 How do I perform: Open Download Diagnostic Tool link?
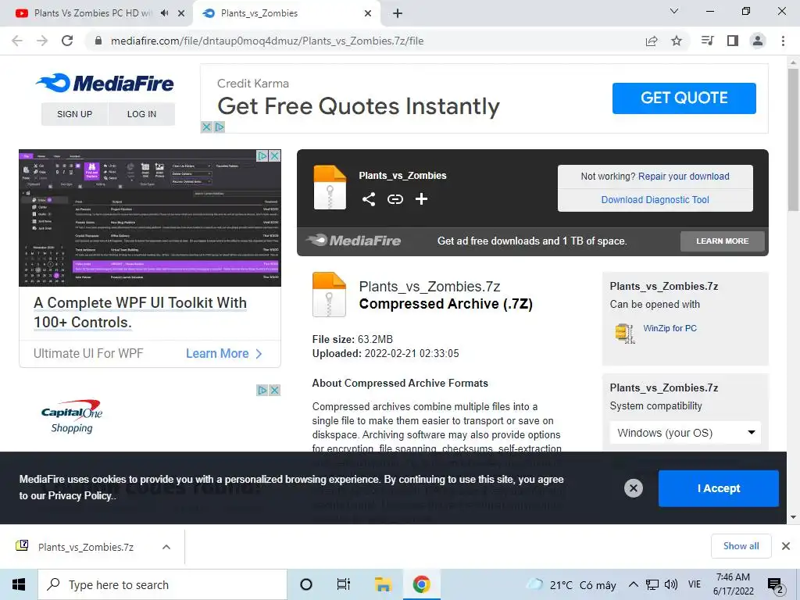(x=655, y=200)
